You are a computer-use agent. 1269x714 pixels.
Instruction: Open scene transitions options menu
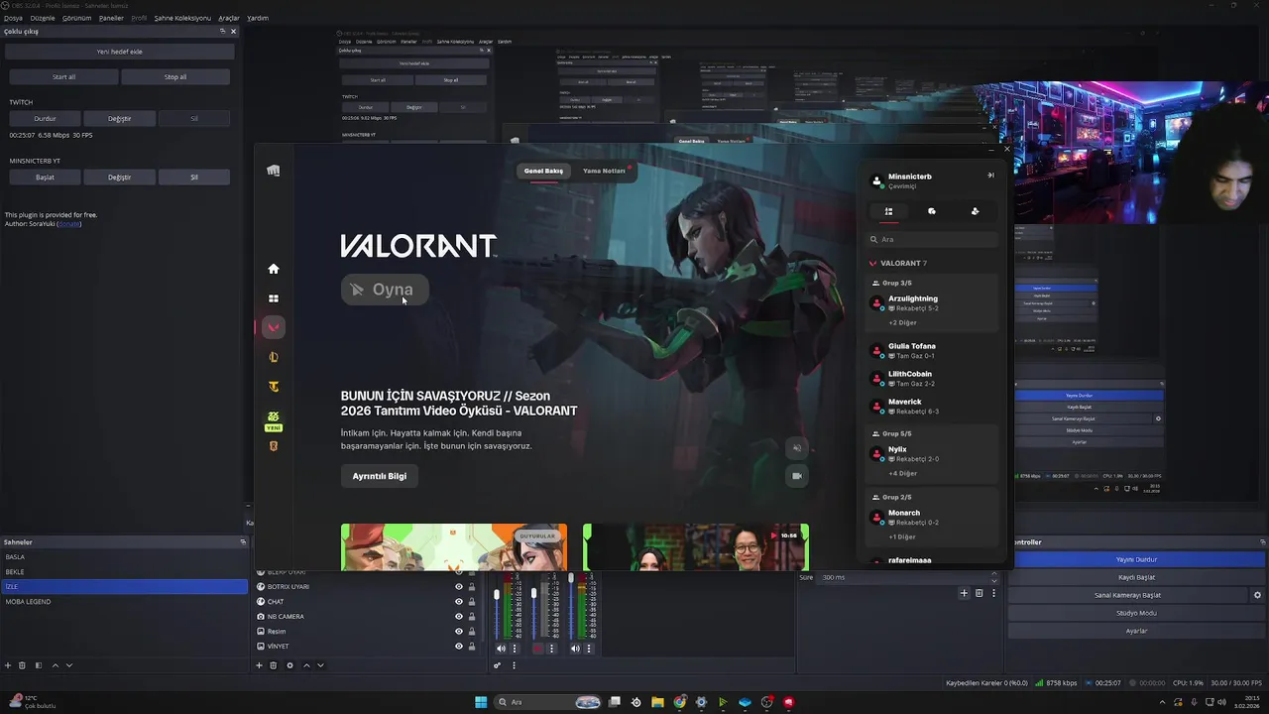[x=993, y=593]
